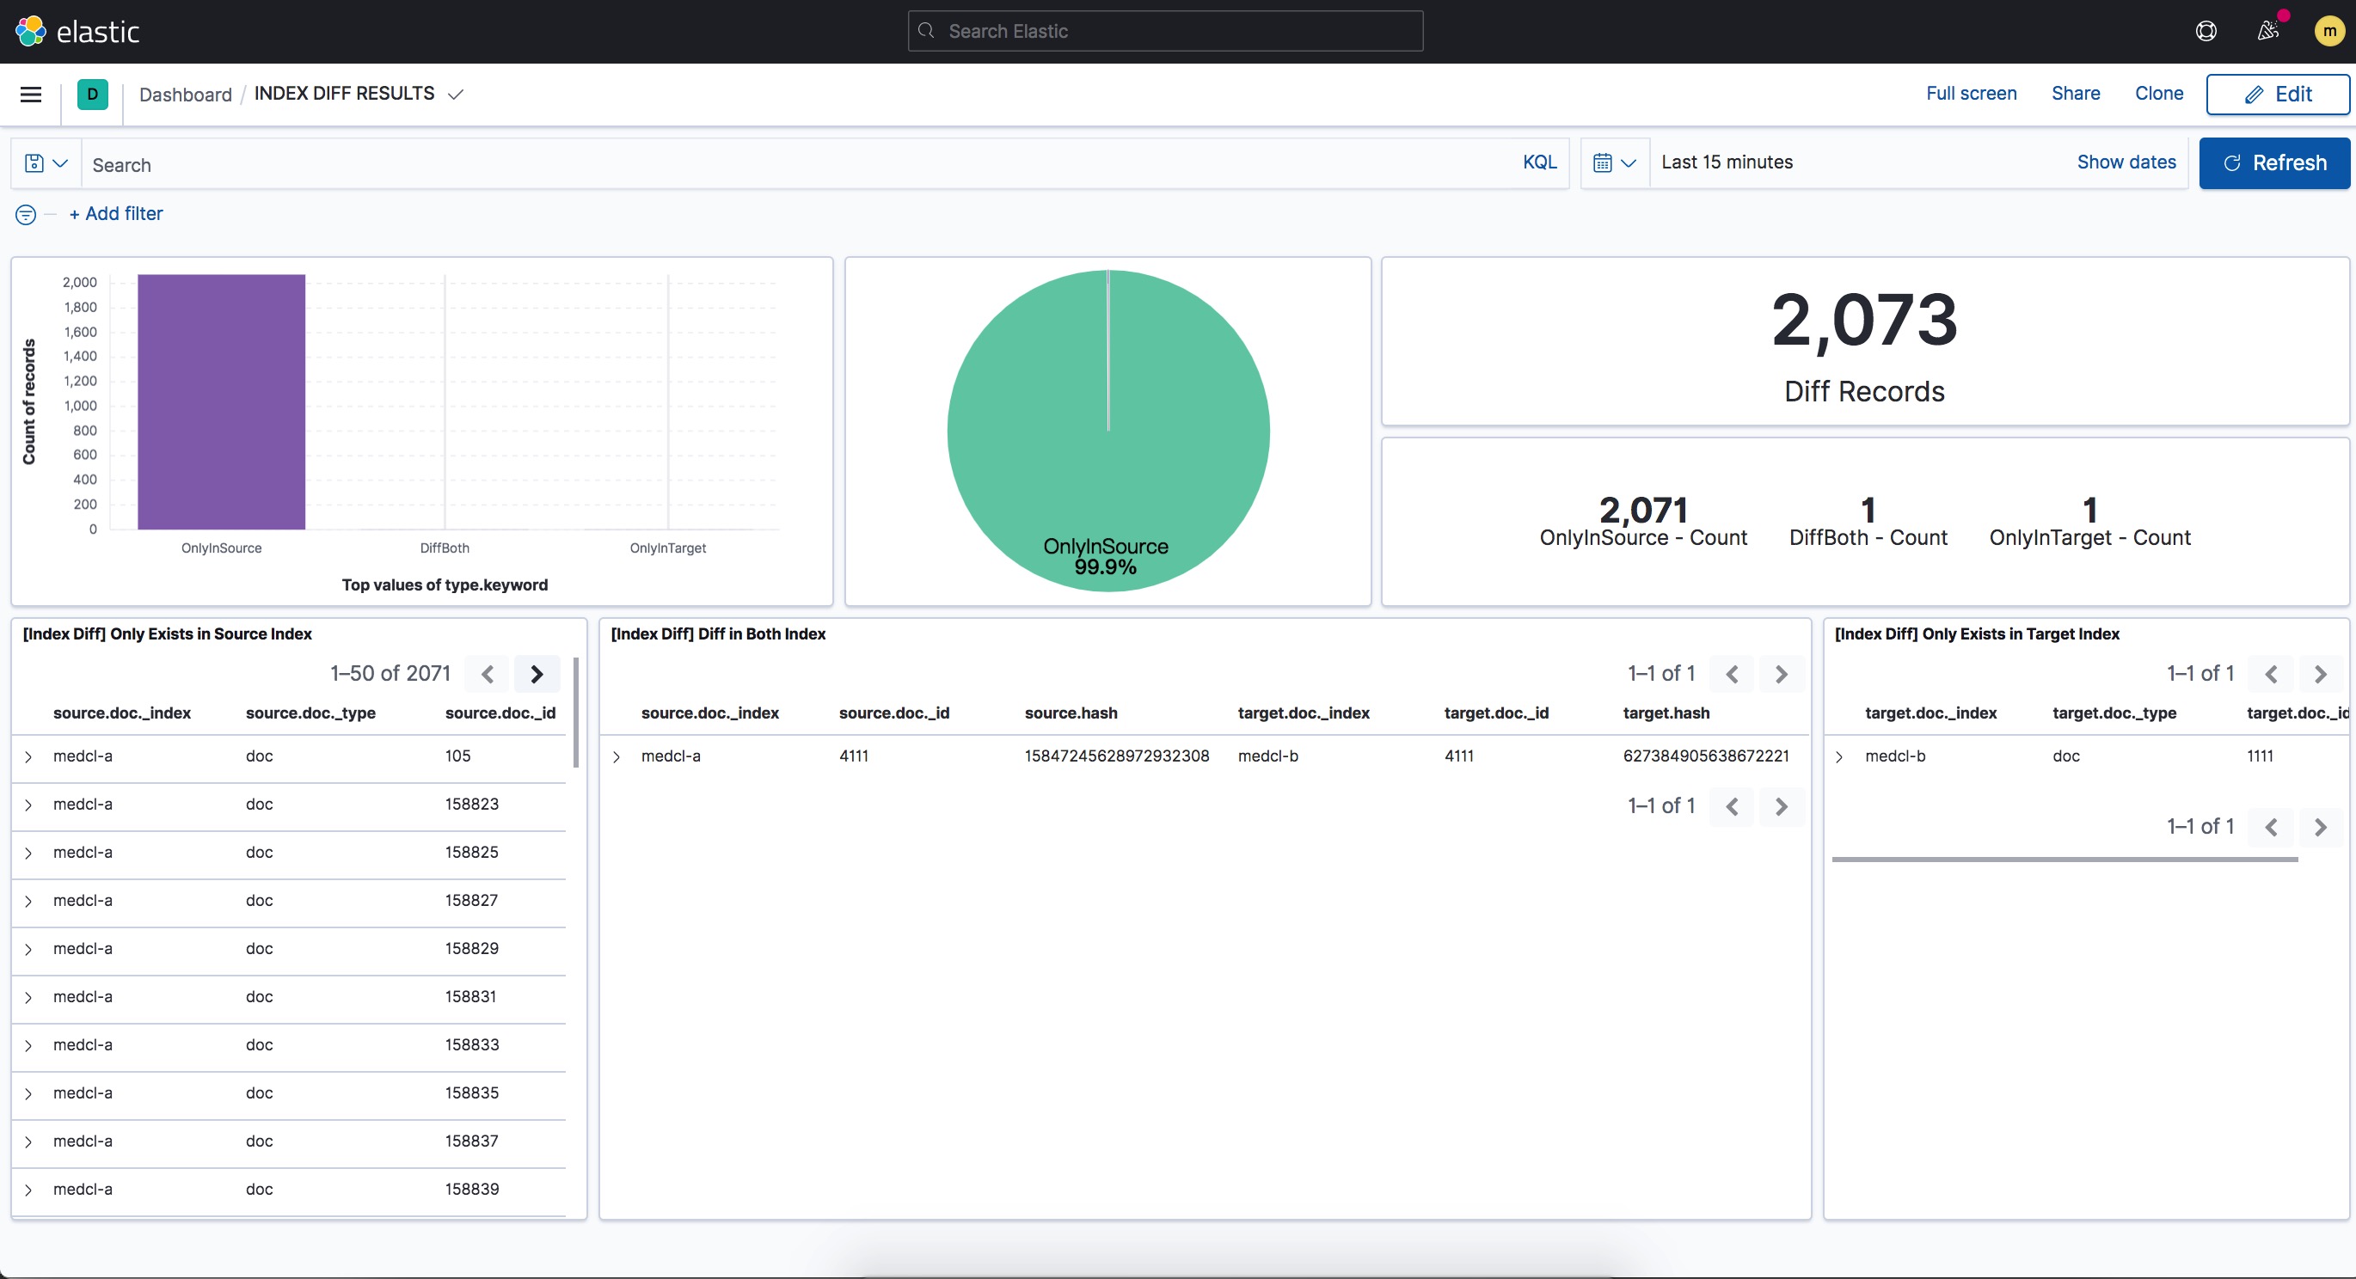Click the green D space avatar

92,95
